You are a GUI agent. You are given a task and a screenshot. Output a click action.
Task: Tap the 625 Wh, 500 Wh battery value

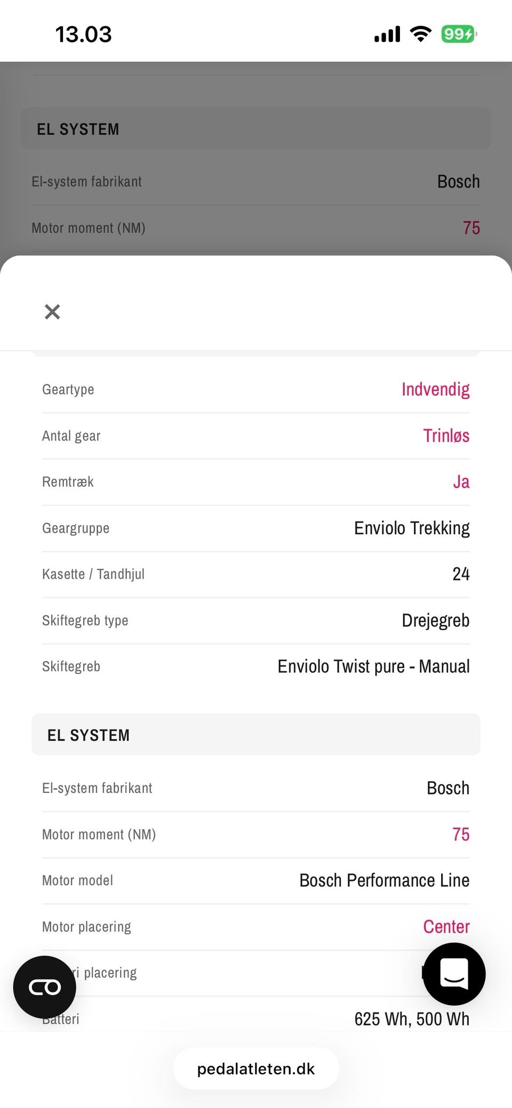pos(412,1019)
